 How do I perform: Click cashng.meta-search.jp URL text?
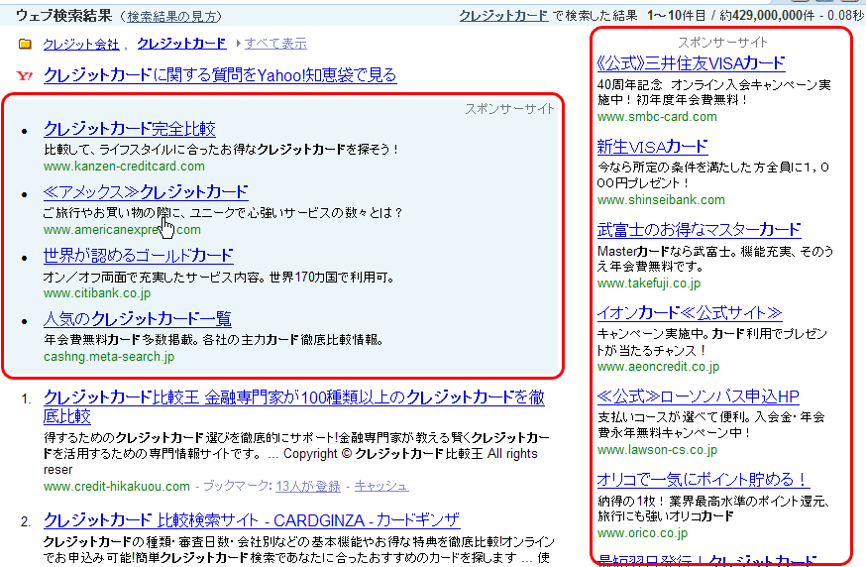point(109,357)
